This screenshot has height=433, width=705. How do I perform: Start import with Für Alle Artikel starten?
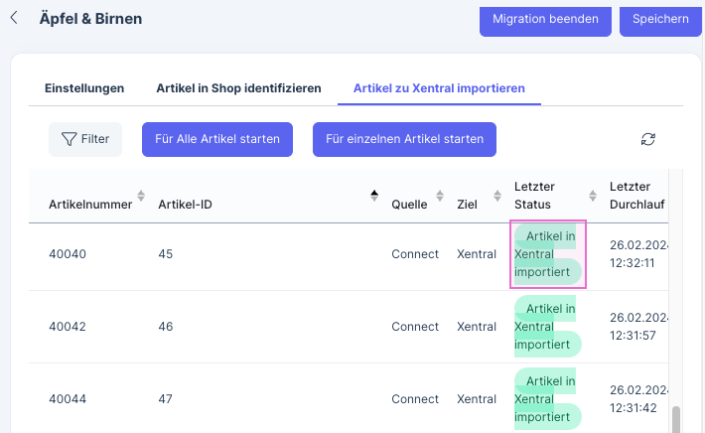[x=217, y=140]
